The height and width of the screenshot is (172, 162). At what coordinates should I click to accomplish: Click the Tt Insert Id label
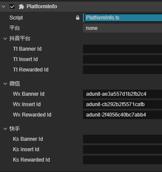[25, 59]
